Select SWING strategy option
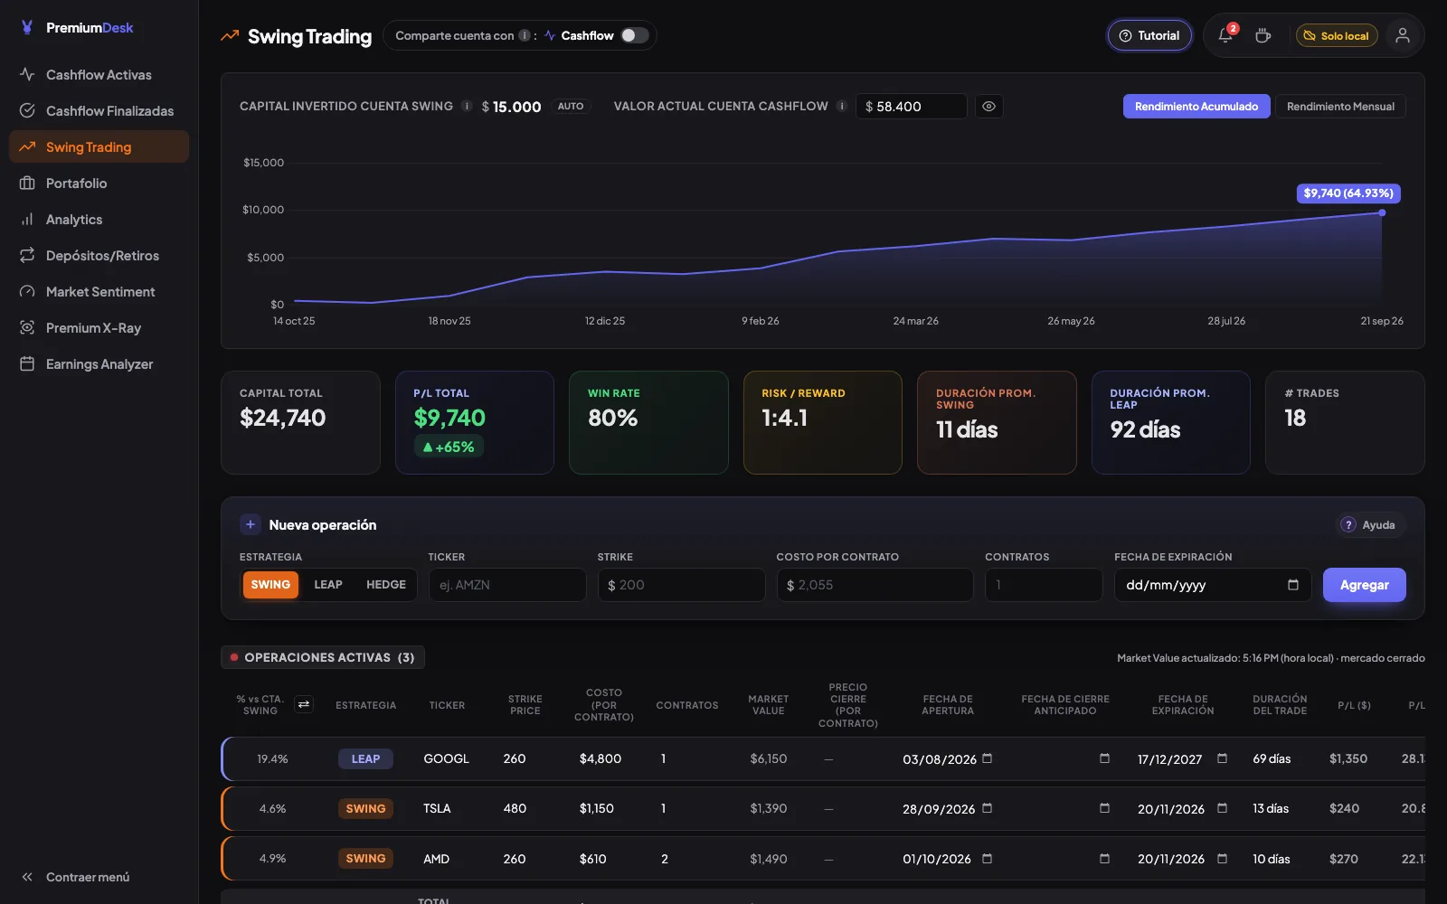The image size is (1447, 904). coord(270,585)
